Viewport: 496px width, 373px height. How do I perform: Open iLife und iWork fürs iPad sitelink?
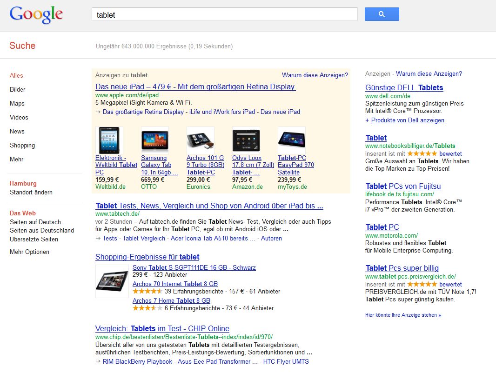click(x=222, y=112)
